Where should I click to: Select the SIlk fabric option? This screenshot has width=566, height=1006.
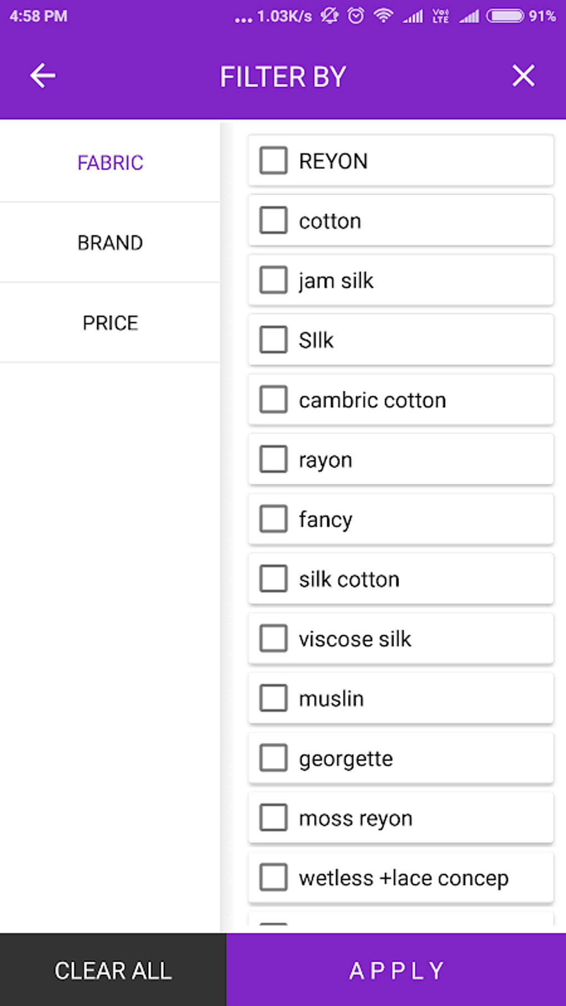(x=274, y=340)
